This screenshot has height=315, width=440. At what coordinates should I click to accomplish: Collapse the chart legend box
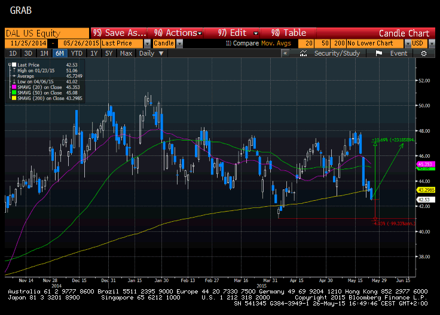point(10,65)
